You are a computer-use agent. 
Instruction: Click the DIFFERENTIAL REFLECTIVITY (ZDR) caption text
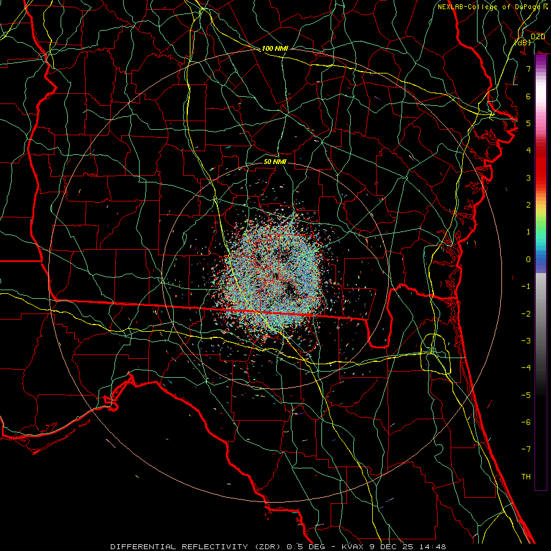coord(197,547)
